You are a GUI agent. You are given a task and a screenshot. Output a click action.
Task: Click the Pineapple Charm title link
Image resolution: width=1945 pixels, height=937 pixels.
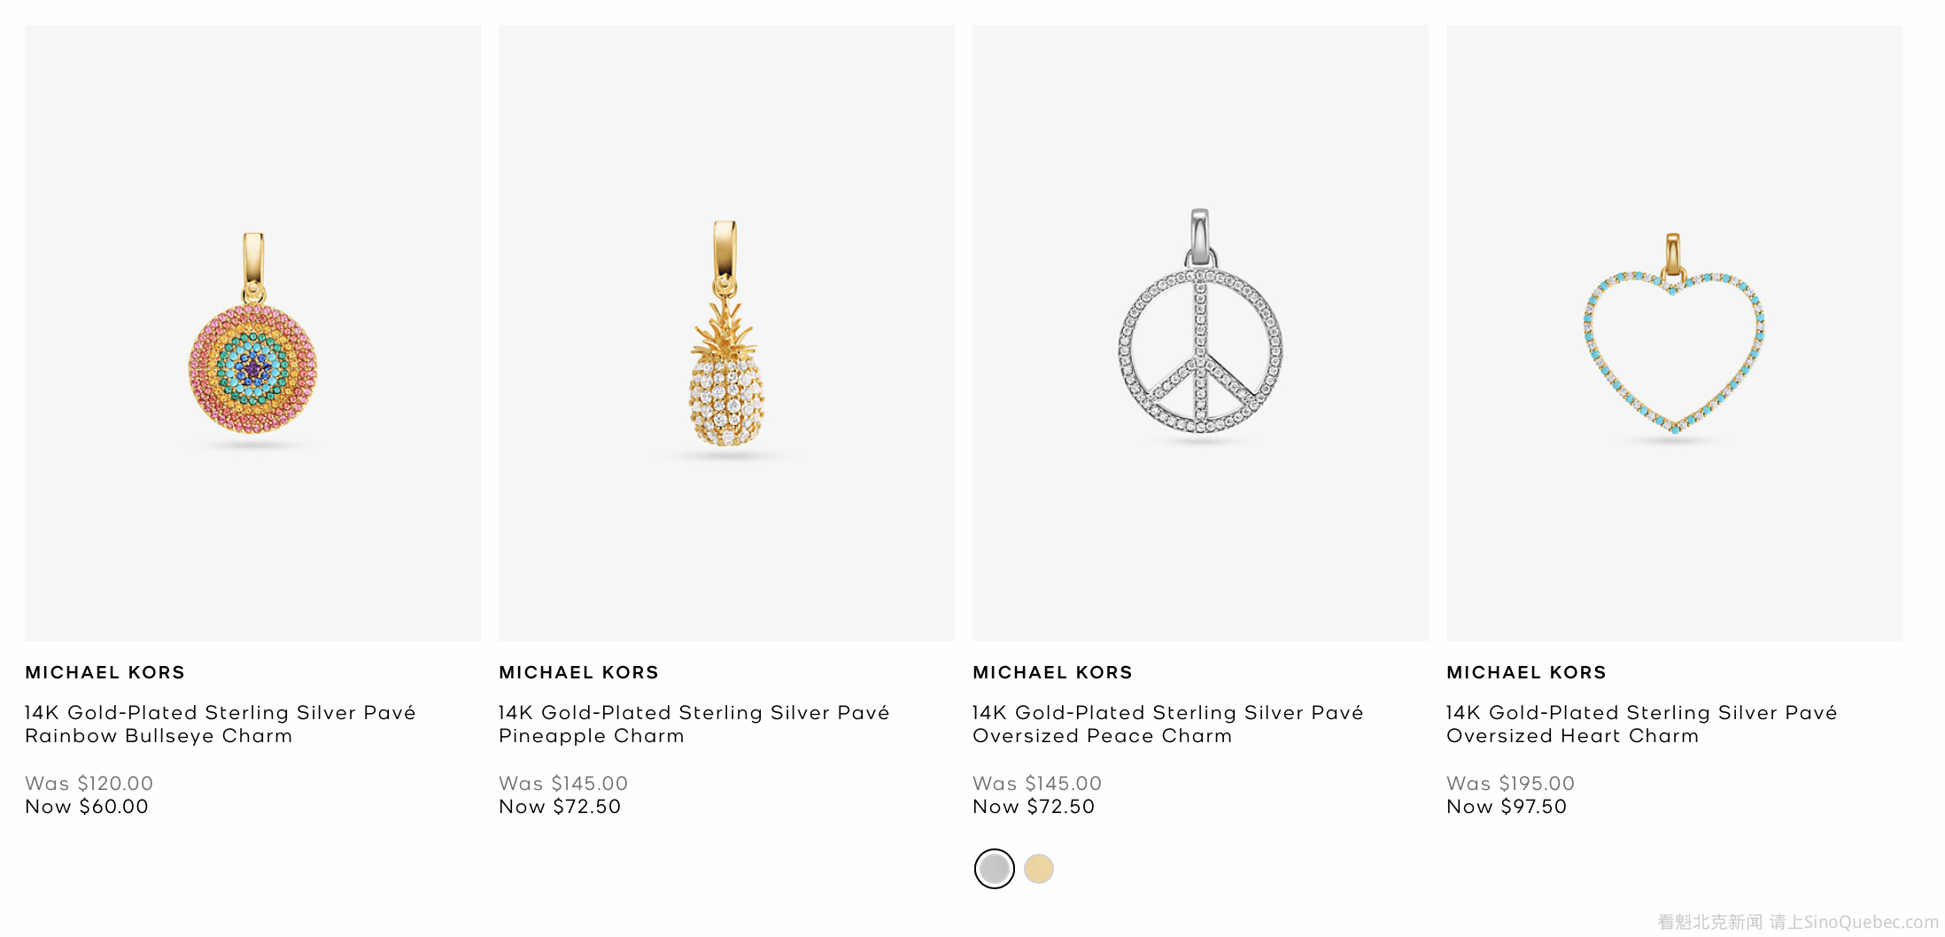(694, 724)
